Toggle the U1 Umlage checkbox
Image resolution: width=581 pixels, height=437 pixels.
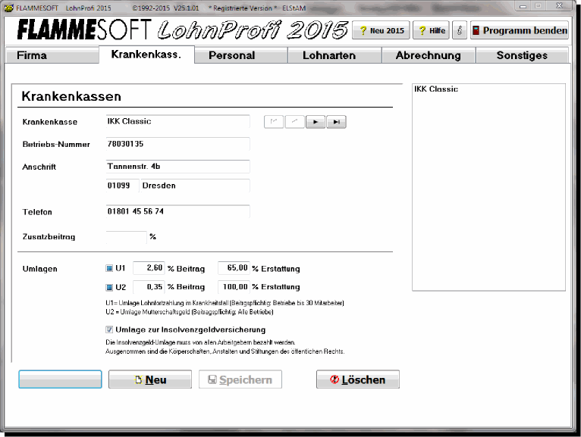[109, 268]
